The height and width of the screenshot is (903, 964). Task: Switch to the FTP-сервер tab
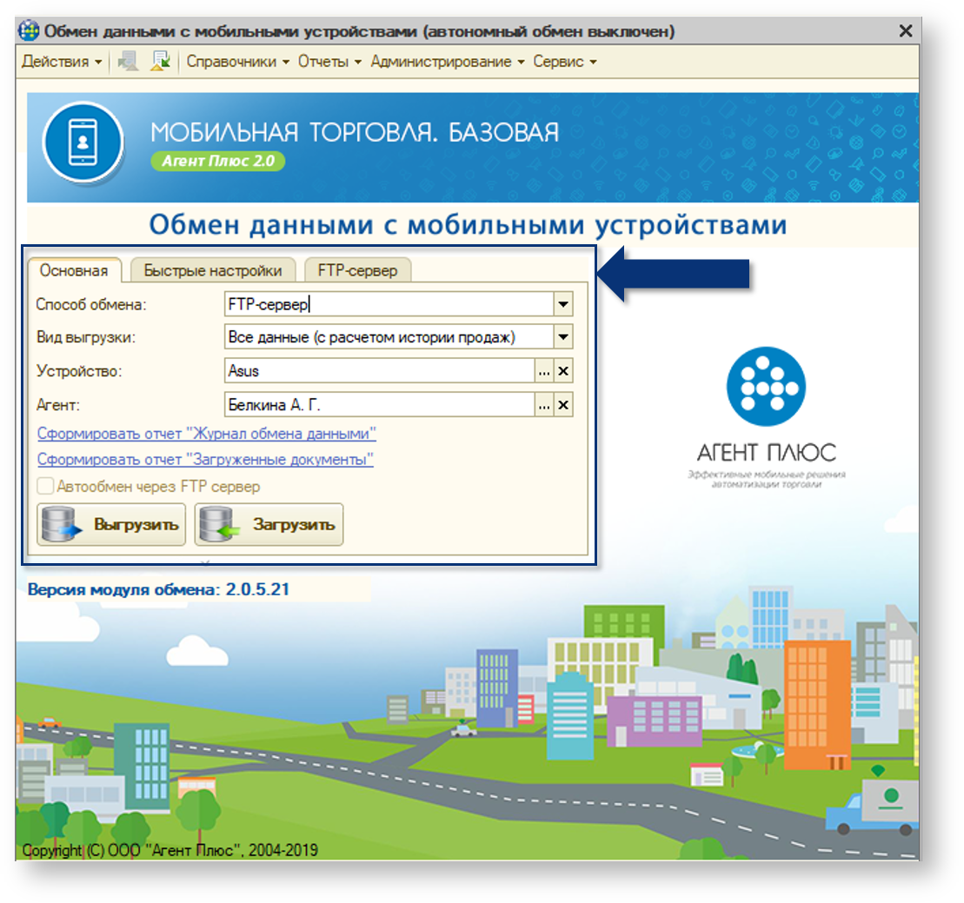[x=357, y=270]
